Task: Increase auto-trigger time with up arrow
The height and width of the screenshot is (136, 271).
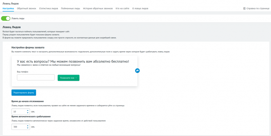Action: pyautogui.click(x=27, y=125)
